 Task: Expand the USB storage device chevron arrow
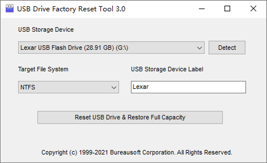[199, 48]
